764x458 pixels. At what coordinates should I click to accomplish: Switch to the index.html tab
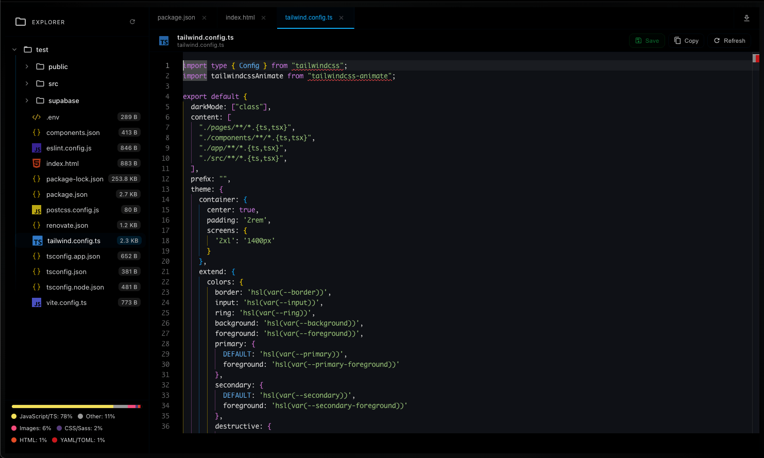(x=240, y=18)
